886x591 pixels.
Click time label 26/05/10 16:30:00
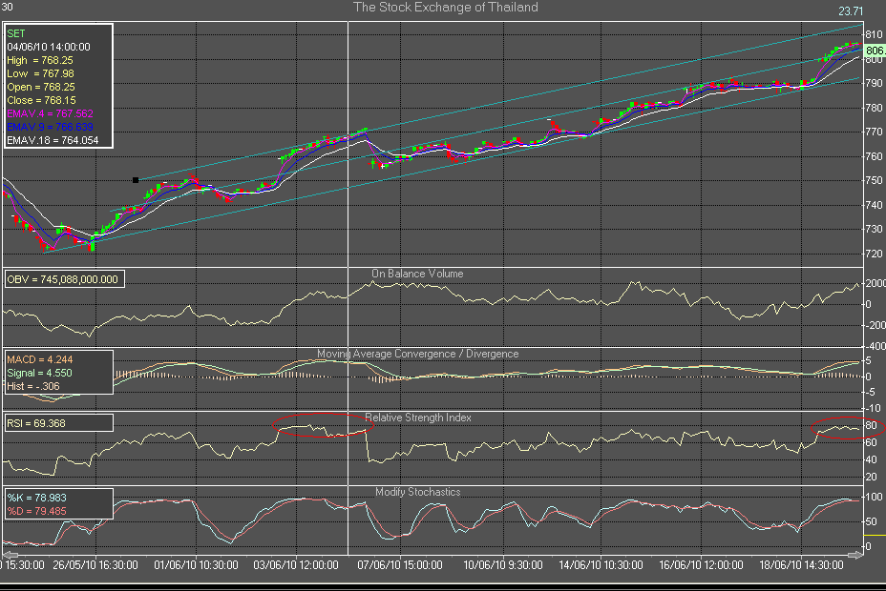click(95, 564)
